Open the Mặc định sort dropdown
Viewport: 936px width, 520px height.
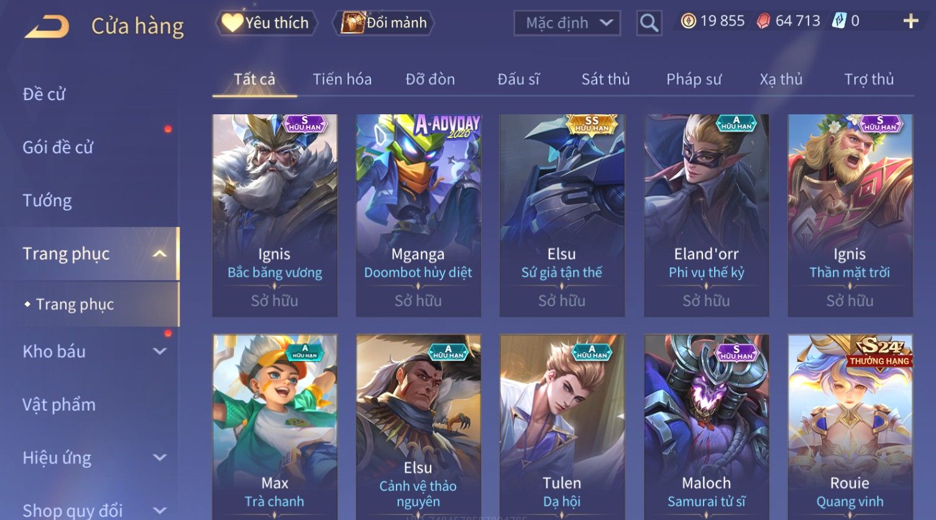coord(567,23)
